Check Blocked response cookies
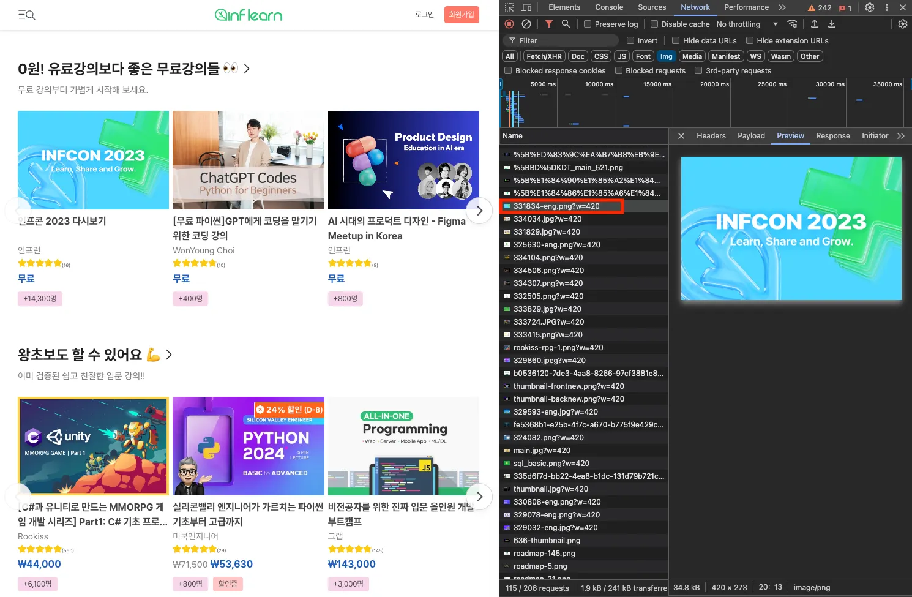This screenshot has width=912, height=597. coord(508,71)
